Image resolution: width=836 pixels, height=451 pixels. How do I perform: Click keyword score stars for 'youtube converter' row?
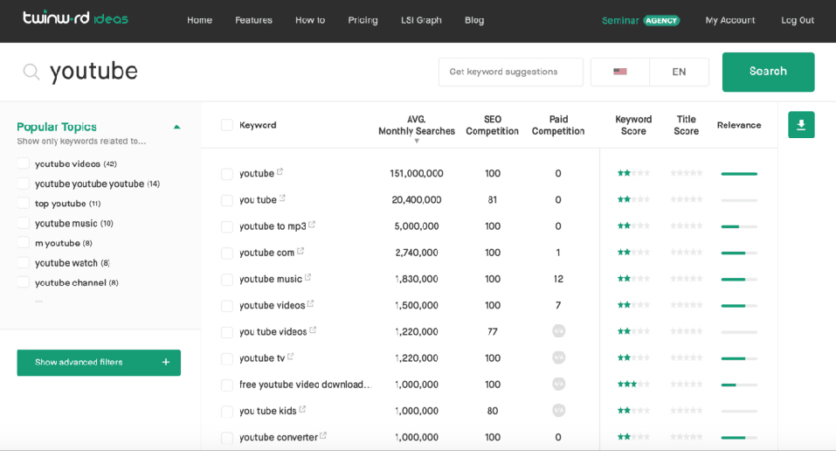(633, 437)
